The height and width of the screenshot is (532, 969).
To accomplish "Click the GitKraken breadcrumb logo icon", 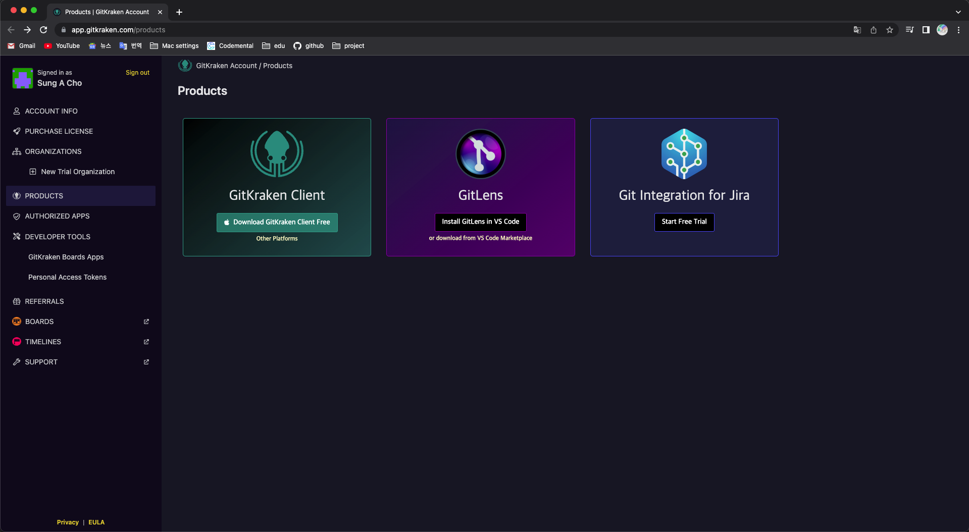I will tap(185, 66).
